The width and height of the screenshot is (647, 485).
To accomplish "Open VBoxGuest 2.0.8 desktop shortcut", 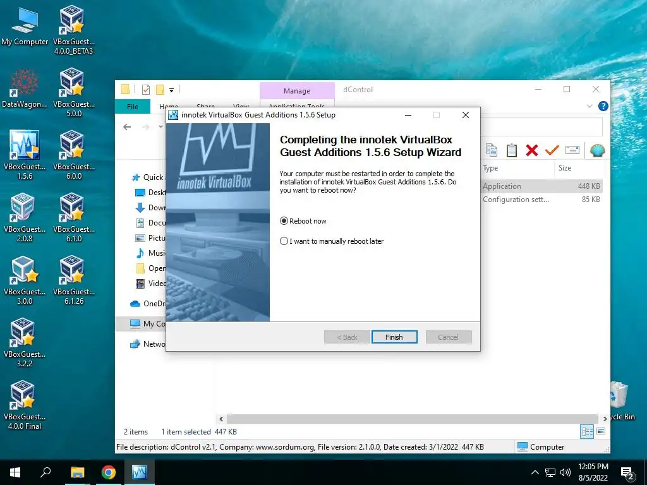I will [25, 217].
